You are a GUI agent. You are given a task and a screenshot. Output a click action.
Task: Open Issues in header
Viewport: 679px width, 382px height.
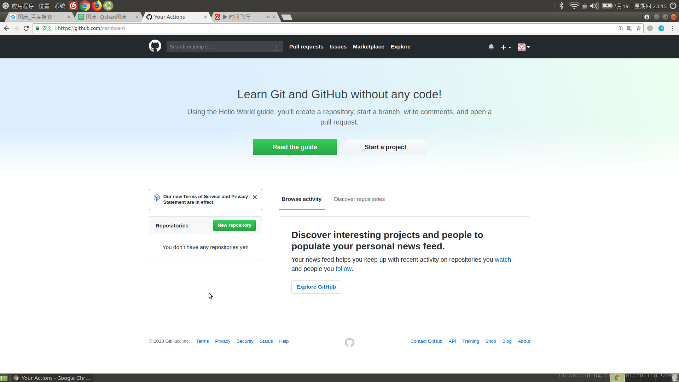pos(338,47)
